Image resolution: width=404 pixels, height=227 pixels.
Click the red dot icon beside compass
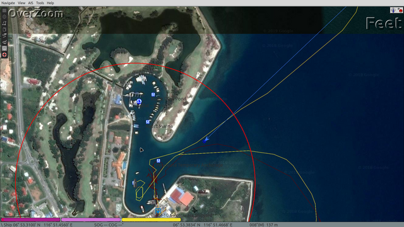400,10
